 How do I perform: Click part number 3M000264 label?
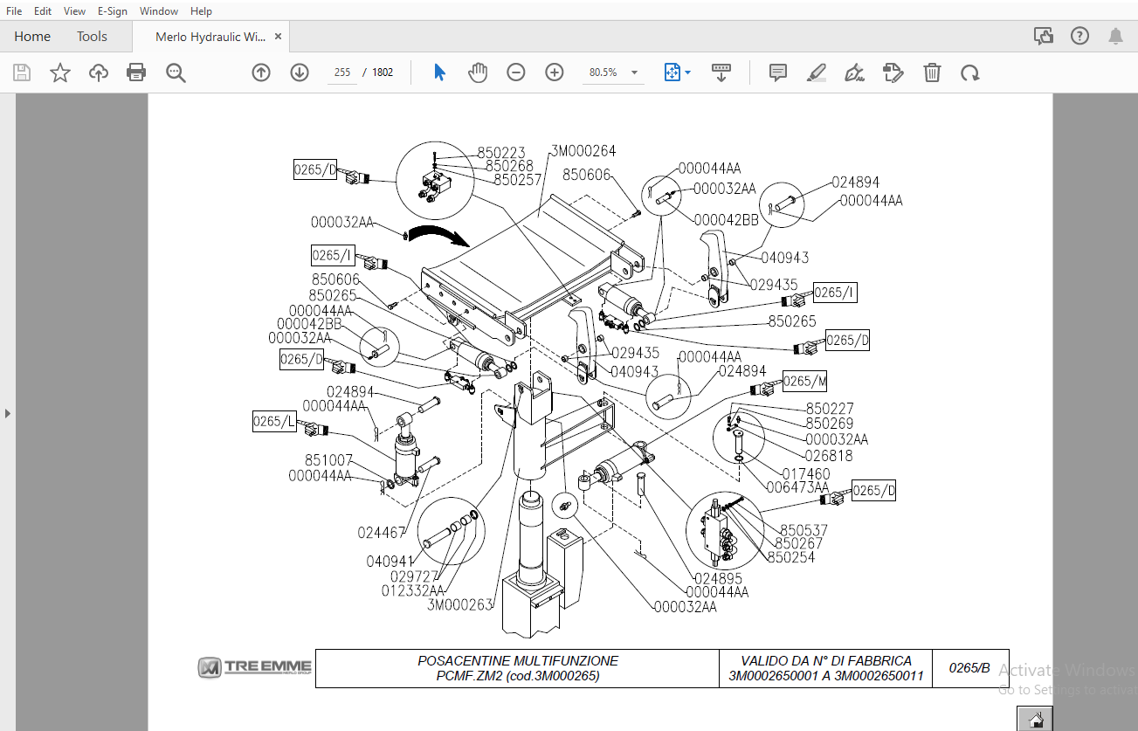click(x=583, y=151)
